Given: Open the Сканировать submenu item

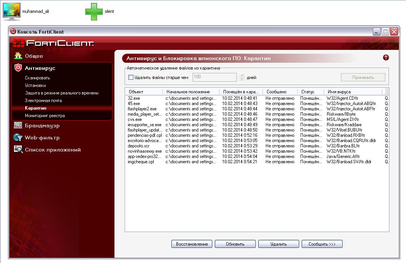Looking at the screenshot, I should tap(37, 78).
